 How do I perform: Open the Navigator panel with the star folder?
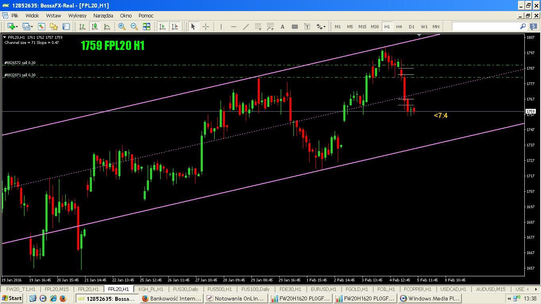[x=53, y=27]
